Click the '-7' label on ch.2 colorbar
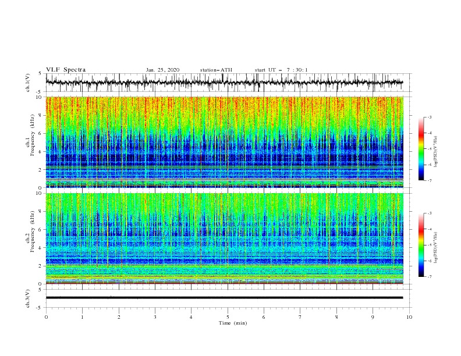This screenshot has height=356, width=461. tap(430, 276)
